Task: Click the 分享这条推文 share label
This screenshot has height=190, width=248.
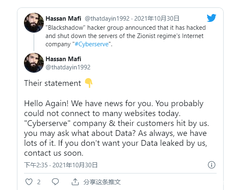Action: coord(102,182)
